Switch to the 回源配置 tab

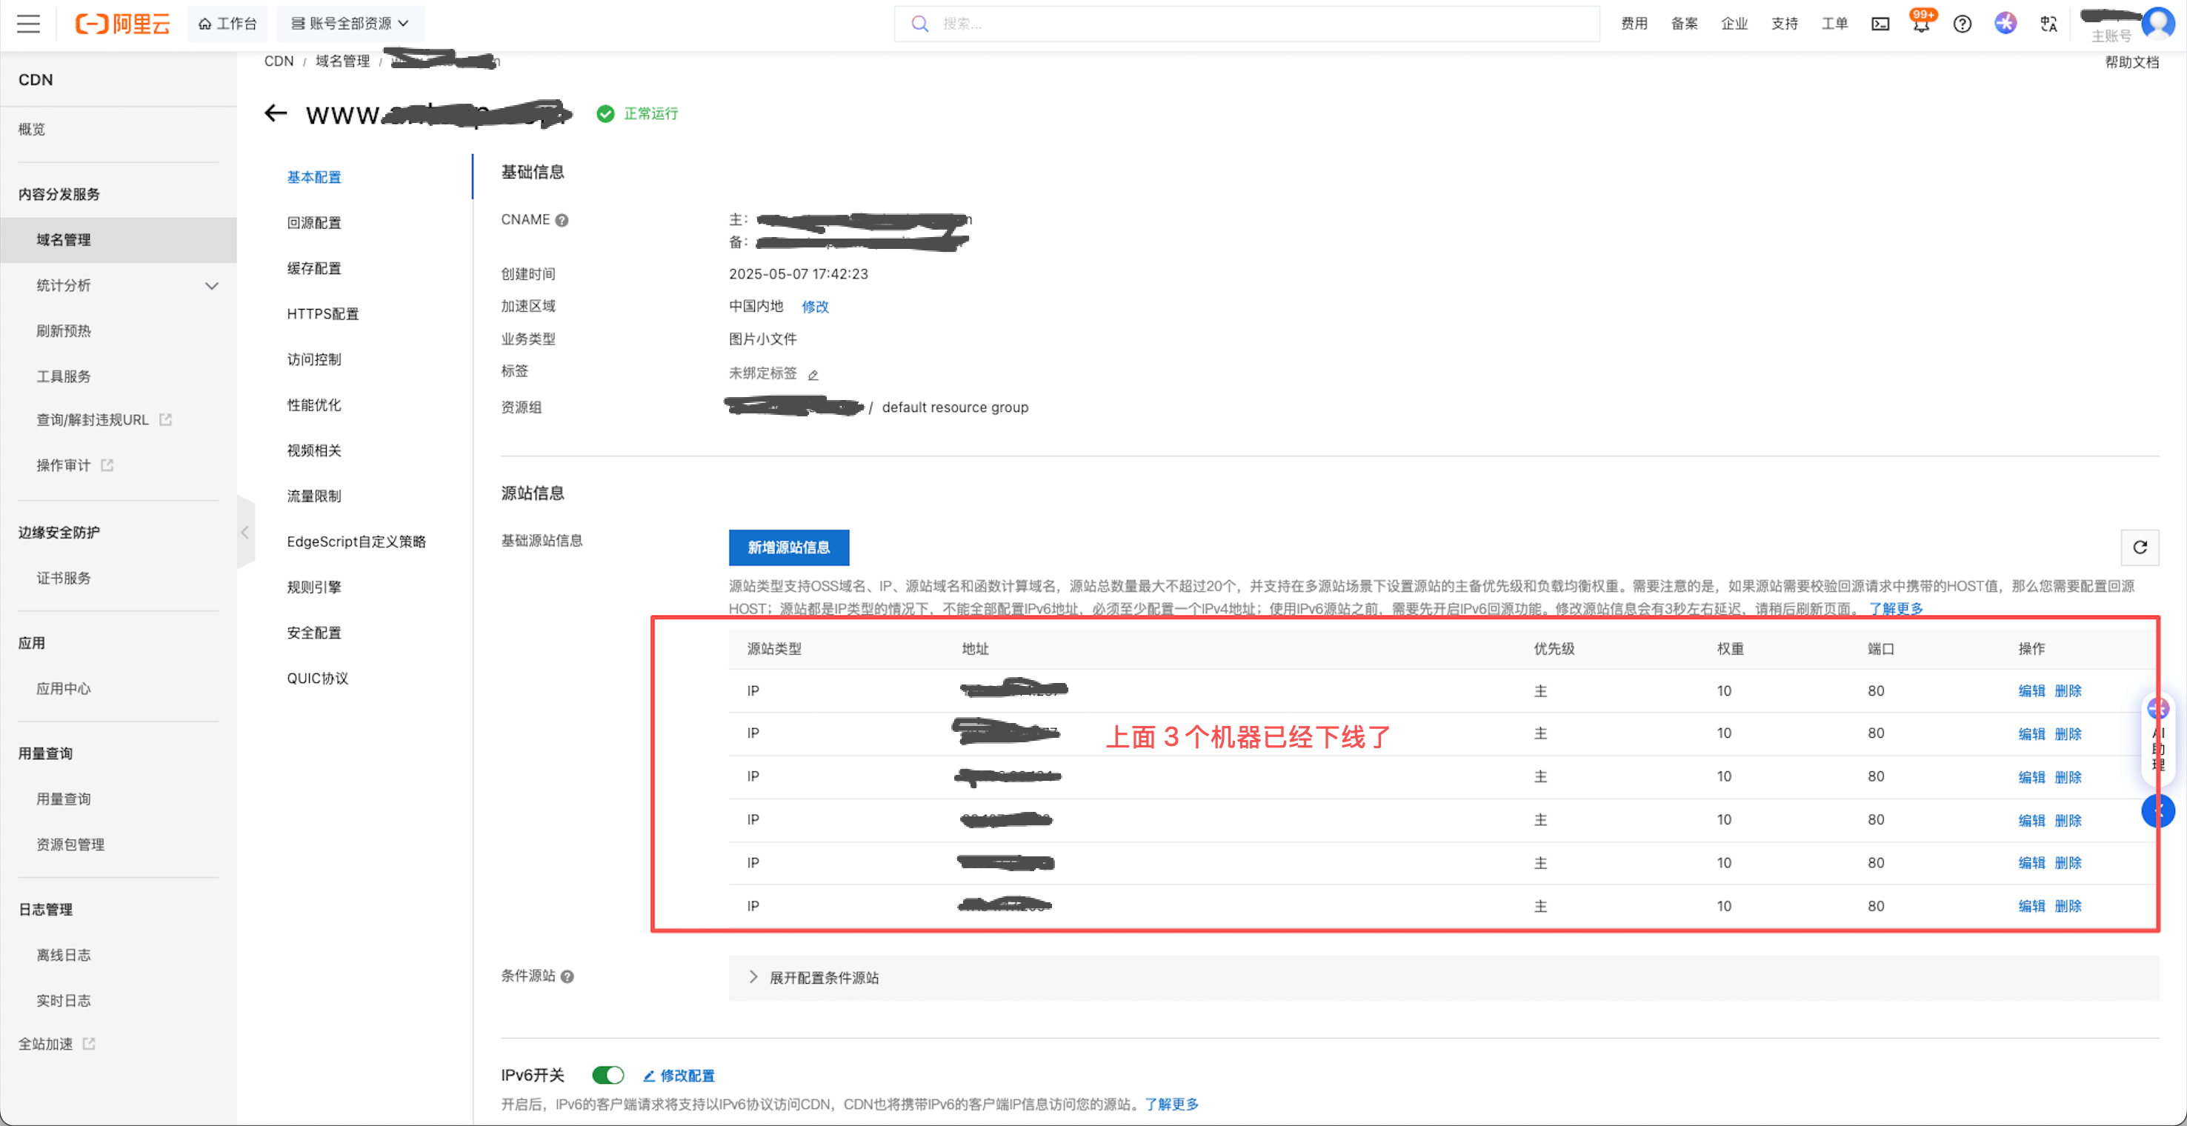tap(314, 222)
